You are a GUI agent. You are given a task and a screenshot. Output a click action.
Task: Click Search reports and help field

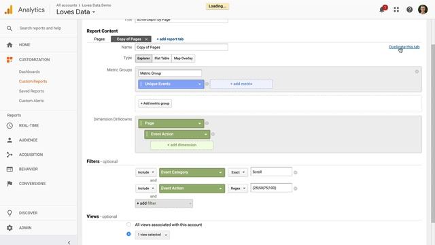click(x=40, y=29)
